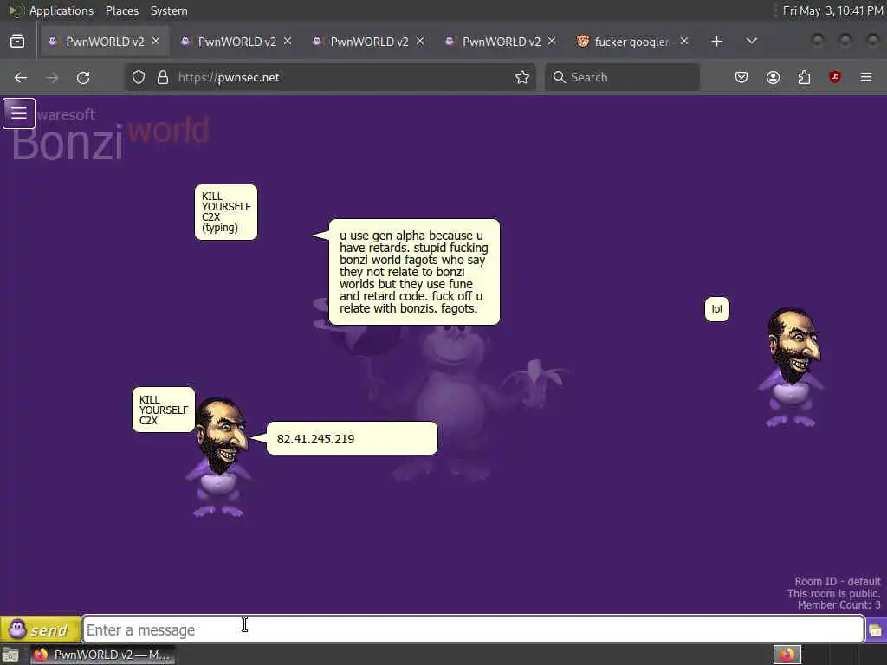Switch to the third PwnWORLD v2 tab

coord(369,42)
